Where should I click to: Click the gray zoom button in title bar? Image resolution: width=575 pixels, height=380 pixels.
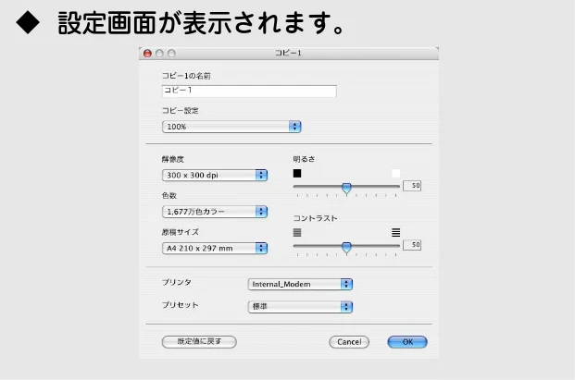[171, 54]
